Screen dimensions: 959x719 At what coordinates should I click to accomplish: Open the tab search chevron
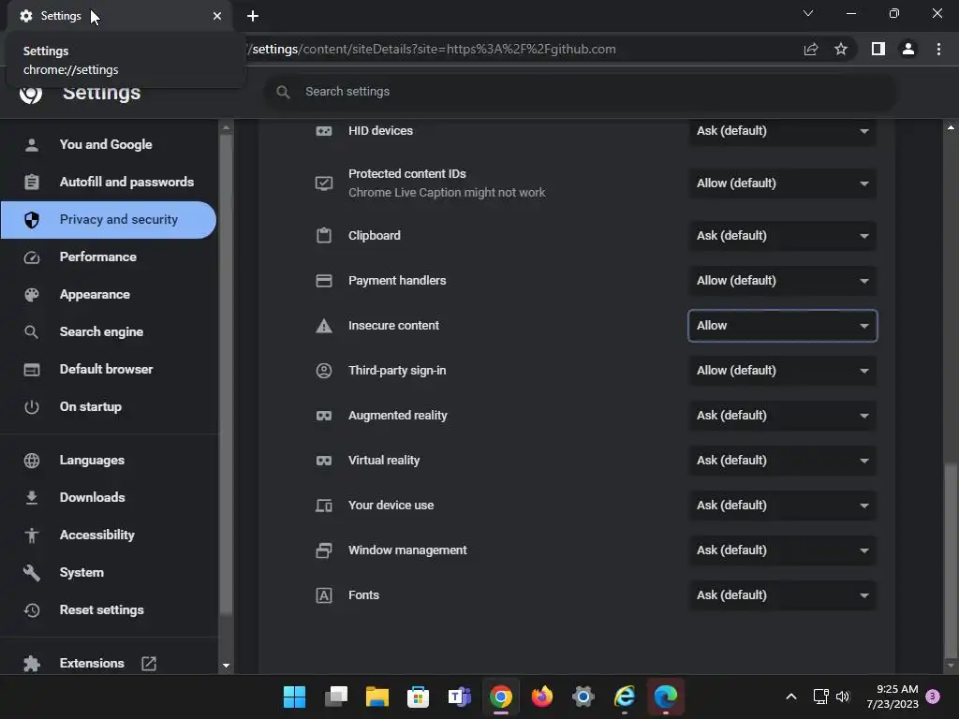808,13
